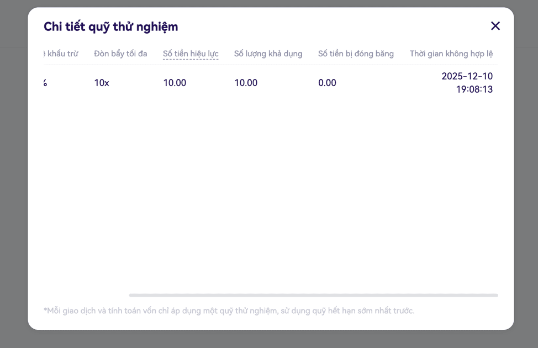Image resolution: width=538 pixels, height=348 pixels.
Task: Close the Chi tiết quỹ thử nghiệm dialog
Action: coord(495,26)
